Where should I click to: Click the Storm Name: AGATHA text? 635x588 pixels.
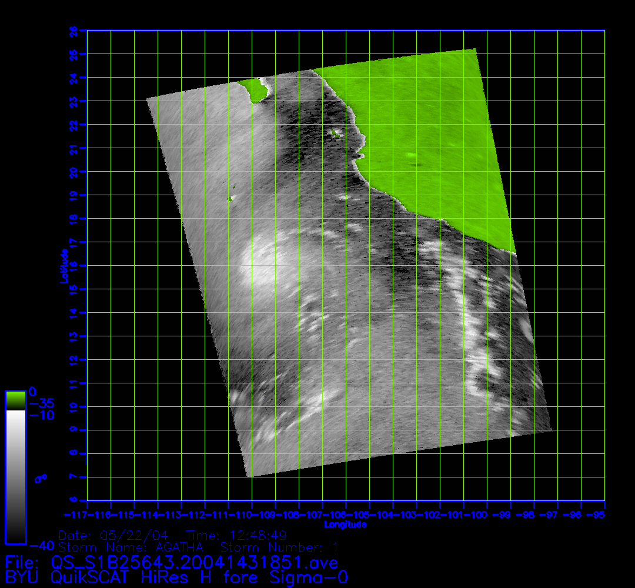point(131,547)
